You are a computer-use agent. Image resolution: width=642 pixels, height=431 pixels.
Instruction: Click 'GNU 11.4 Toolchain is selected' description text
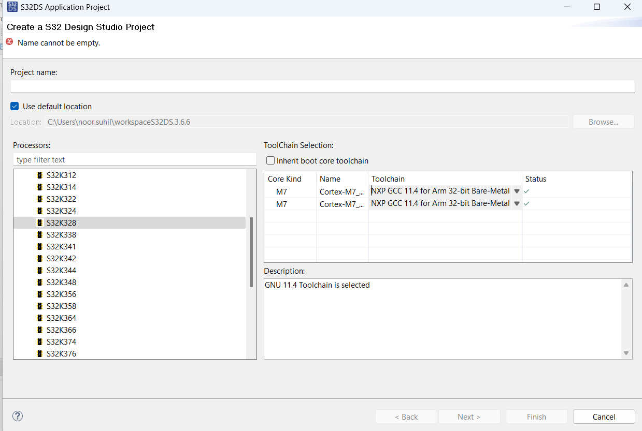click(x=317, y=285)
